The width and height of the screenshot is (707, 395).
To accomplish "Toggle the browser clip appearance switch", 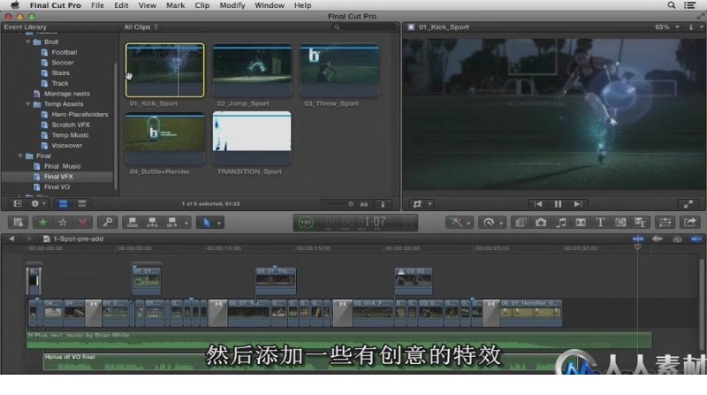I will point(383,204).
